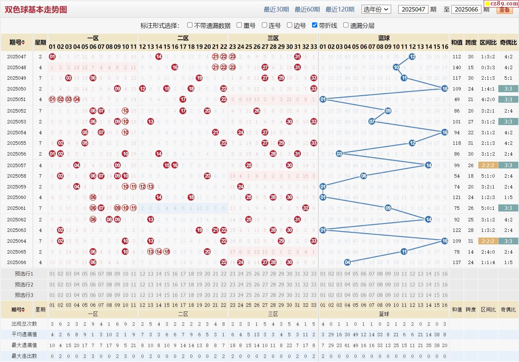Click red ball 21 in row 2025054
The image size is (519, 362).
click(x=215, y=133)
